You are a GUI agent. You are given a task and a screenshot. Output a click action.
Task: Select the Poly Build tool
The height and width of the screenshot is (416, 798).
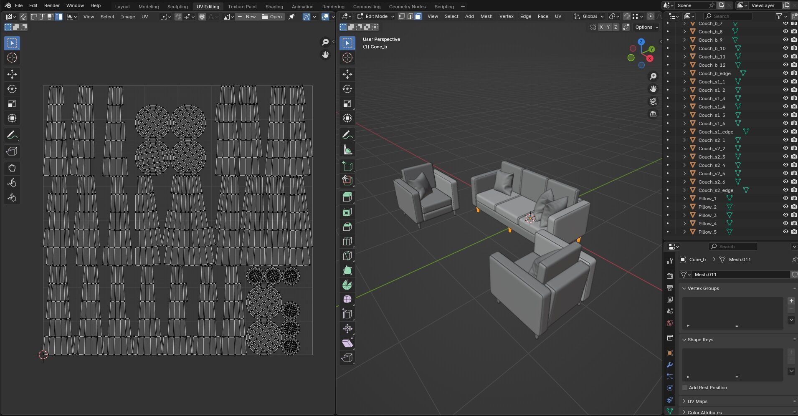click(347, 270)
